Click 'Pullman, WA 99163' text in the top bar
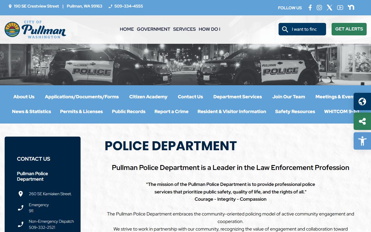Viewport: 371px width, 232px height. 84,6
